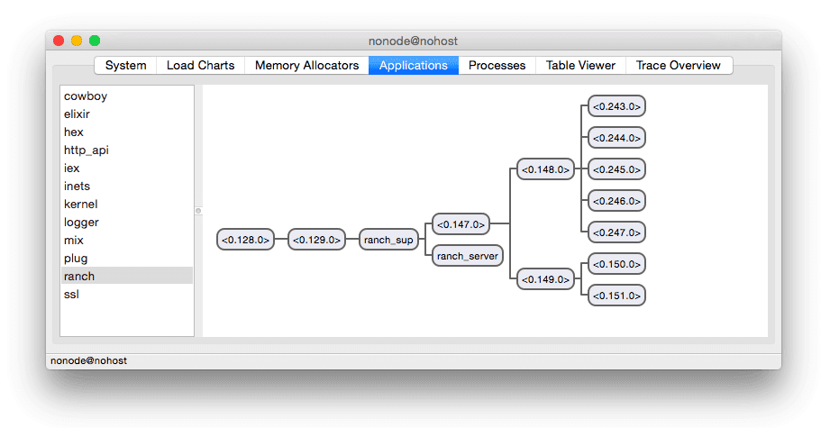This screenshot has width=830, height=428.
Task: Select the ranch_server process node
Action: pyautogui.click(x=466, y=256)
